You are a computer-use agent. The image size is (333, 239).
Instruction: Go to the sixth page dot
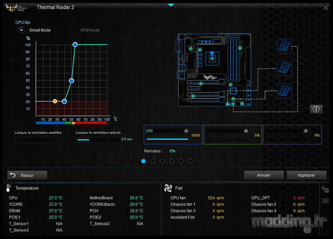coord(190,161)
